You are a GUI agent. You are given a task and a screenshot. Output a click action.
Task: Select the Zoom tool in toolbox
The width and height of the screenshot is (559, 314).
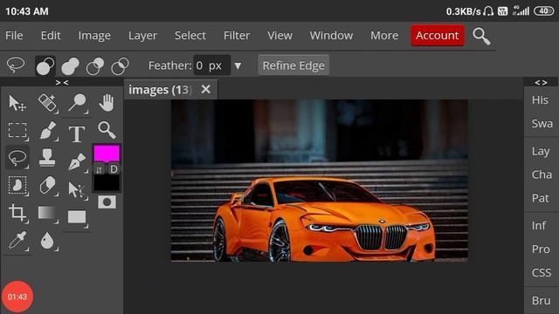pyautogui.click(x=107, y=130)
